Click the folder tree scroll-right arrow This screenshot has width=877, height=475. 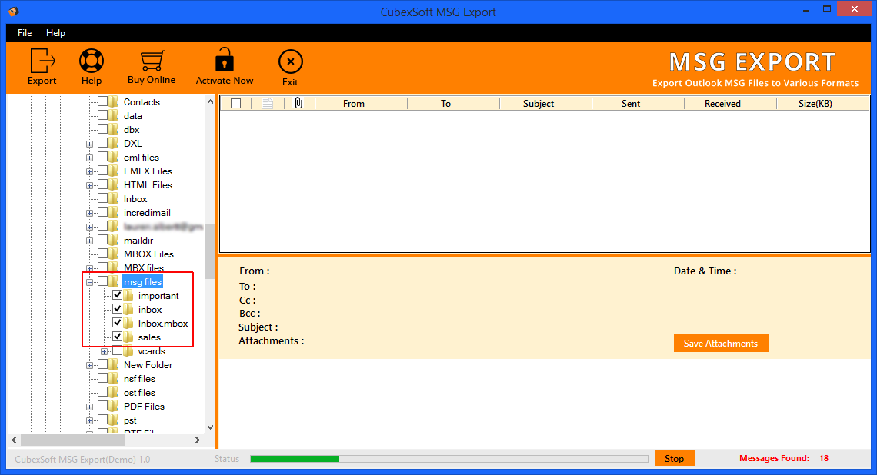pos(198,440)
